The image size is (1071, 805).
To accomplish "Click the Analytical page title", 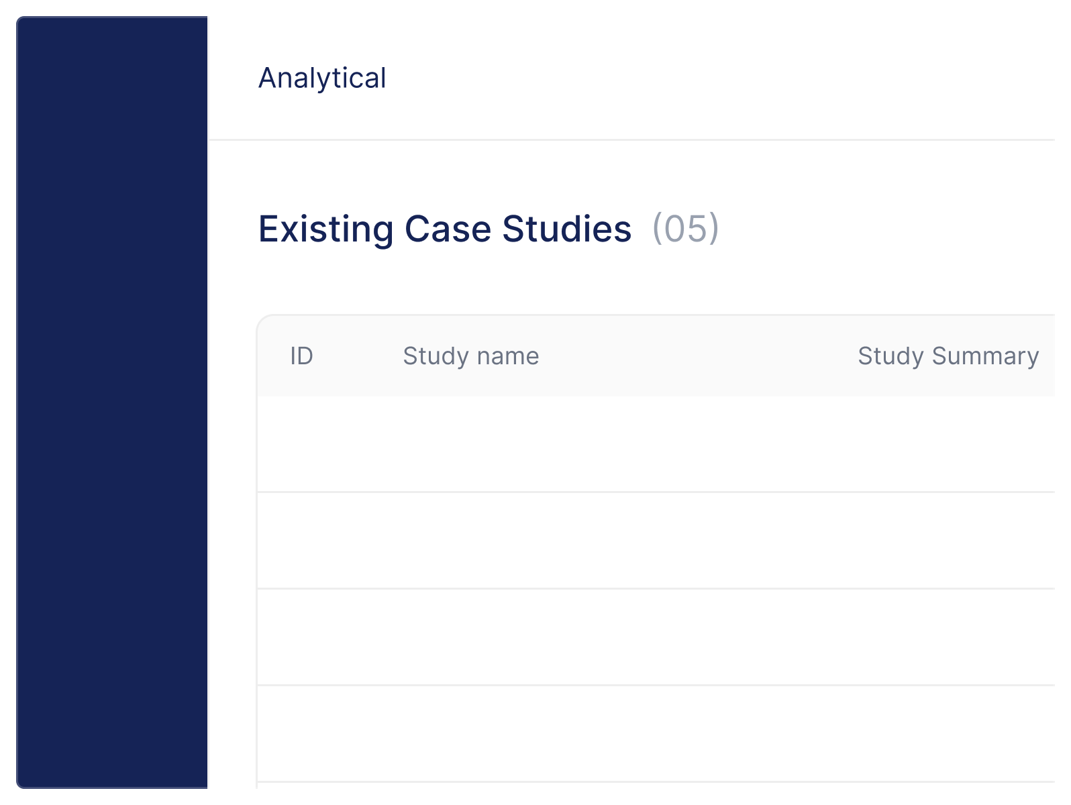I will tap(322, 78).
